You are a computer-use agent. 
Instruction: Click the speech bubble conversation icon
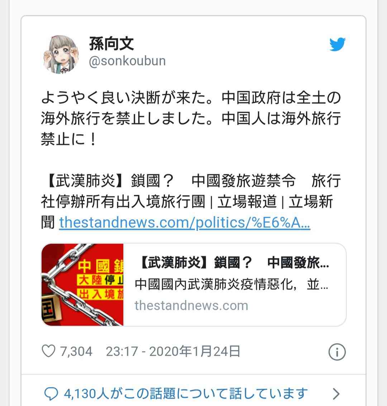click(51, 394)
